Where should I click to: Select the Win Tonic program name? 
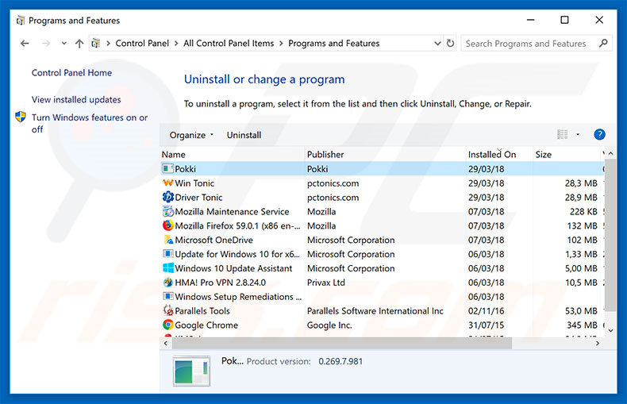[194, 183]
